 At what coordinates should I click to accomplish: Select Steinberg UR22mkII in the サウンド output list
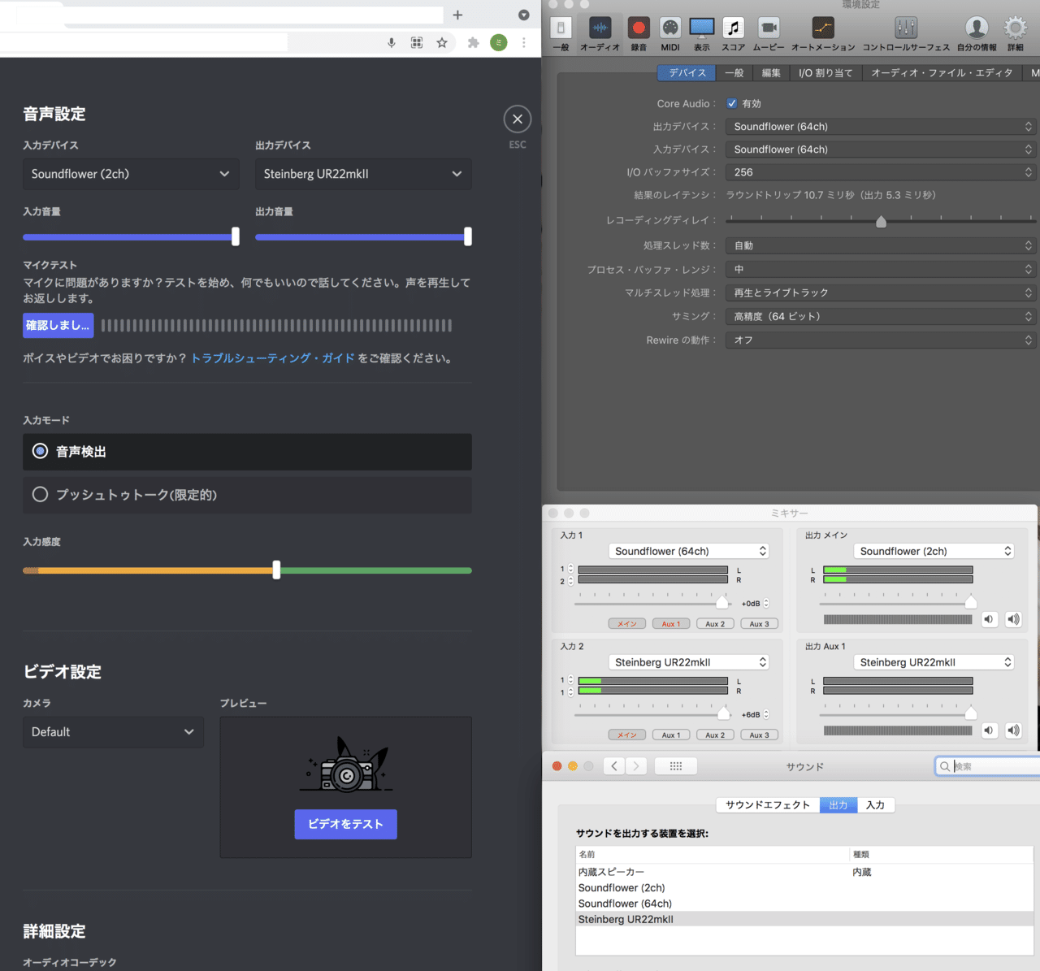pyautogui.click(x=804, y=920)
